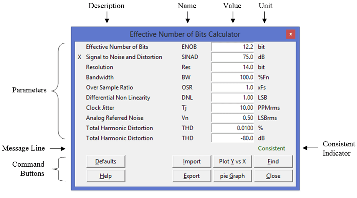Edit the Analog Referred Noise value
The height and width of the screenshot is (198, 357).
point(233,118)
